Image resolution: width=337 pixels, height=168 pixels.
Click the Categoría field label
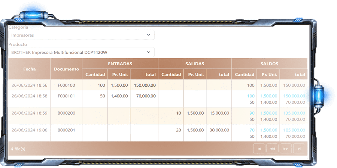(x=18, y=27)
